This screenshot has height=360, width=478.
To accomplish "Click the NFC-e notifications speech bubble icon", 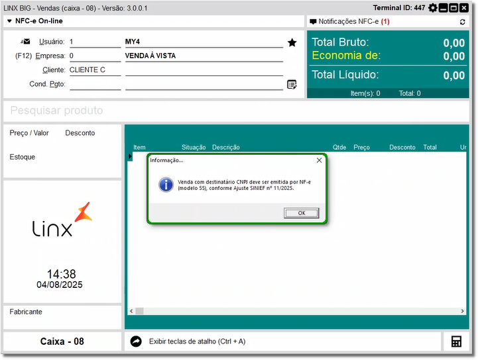I will click(x=313, y=22).
